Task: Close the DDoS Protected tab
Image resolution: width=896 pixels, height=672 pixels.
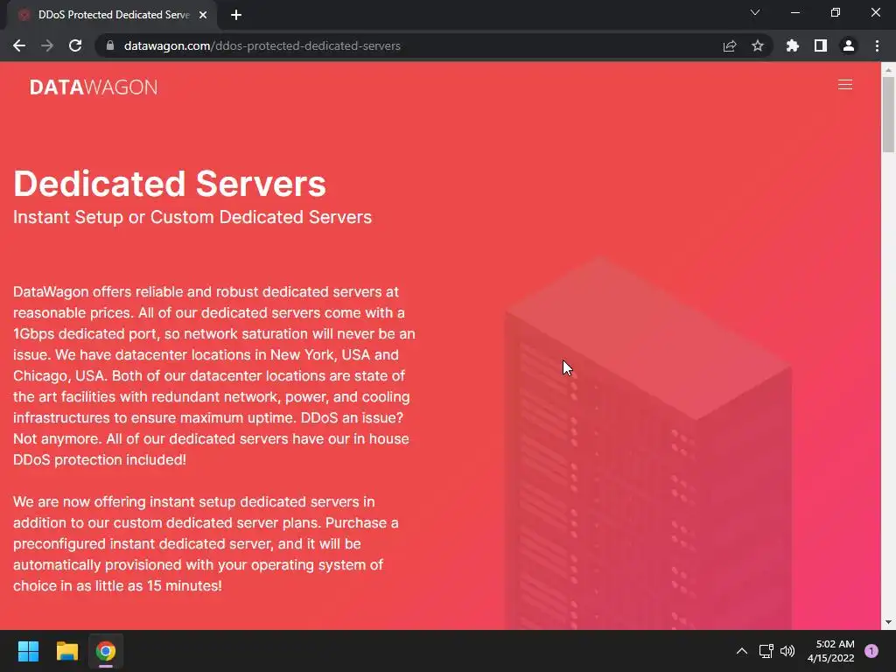Action: tap(203, 15)
